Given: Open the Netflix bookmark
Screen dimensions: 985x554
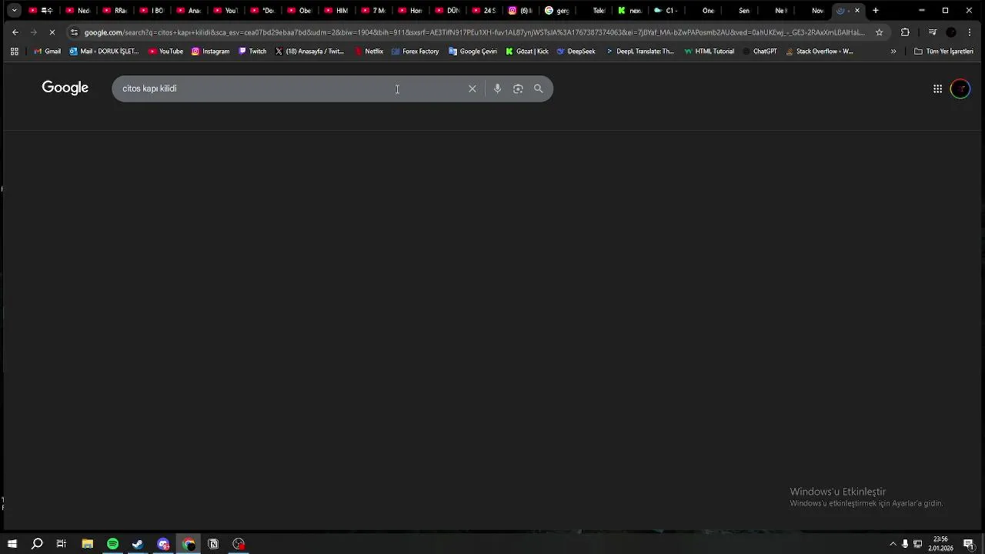Looking at the screenshot, I should (x=369, y=52).
